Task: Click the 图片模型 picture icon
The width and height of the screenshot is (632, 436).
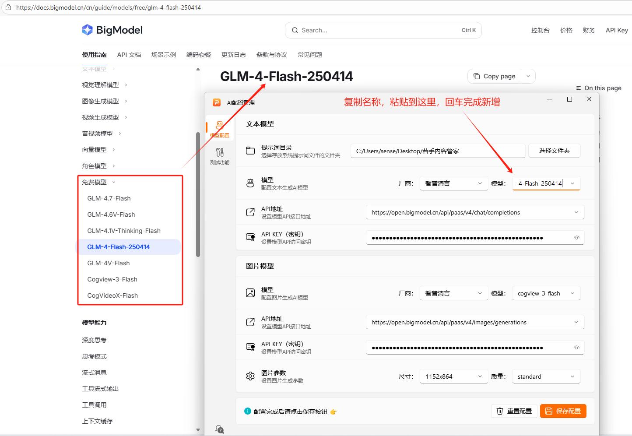Action: pyautogui.click(x=250, y=292)
